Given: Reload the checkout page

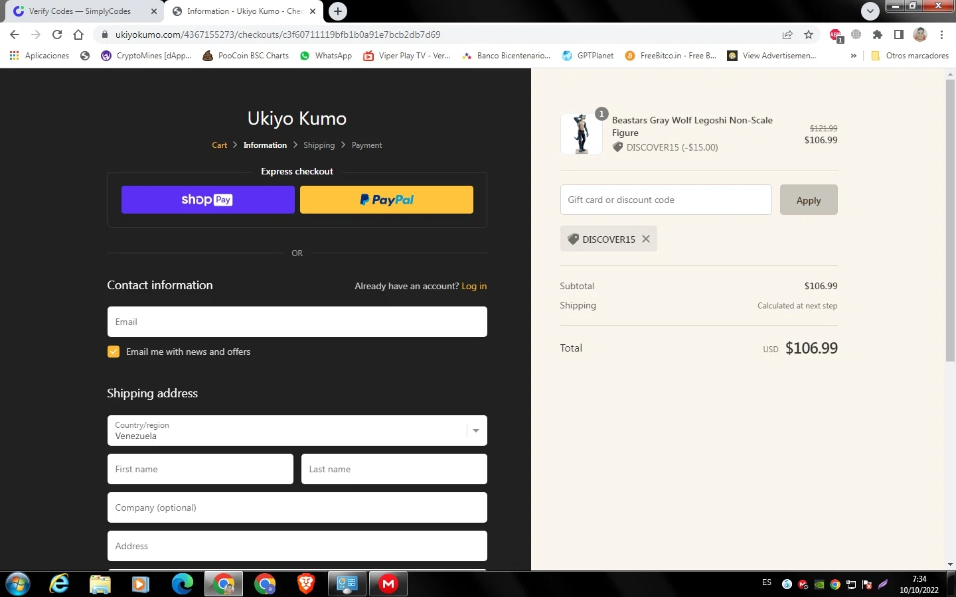Looking at the screenshot, I should 57,34.
